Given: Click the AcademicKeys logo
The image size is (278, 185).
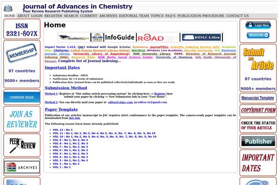Looking at the screenshot, I should coord(74,37).
